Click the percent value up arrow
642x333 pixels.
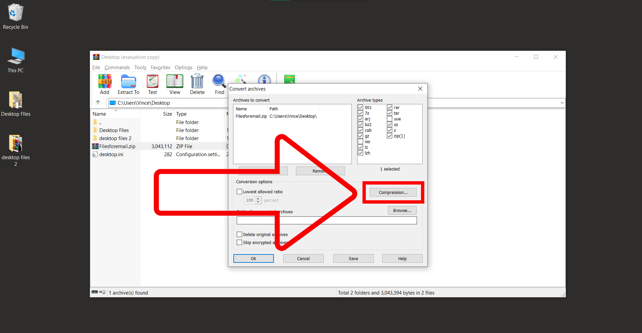(x=258, y=199)
